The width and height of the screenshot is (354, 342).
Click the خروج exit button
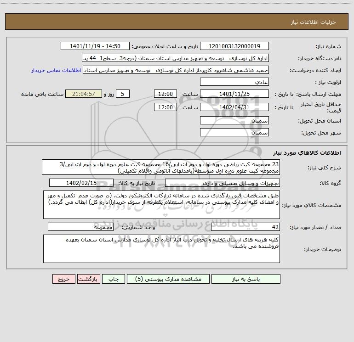63,279
